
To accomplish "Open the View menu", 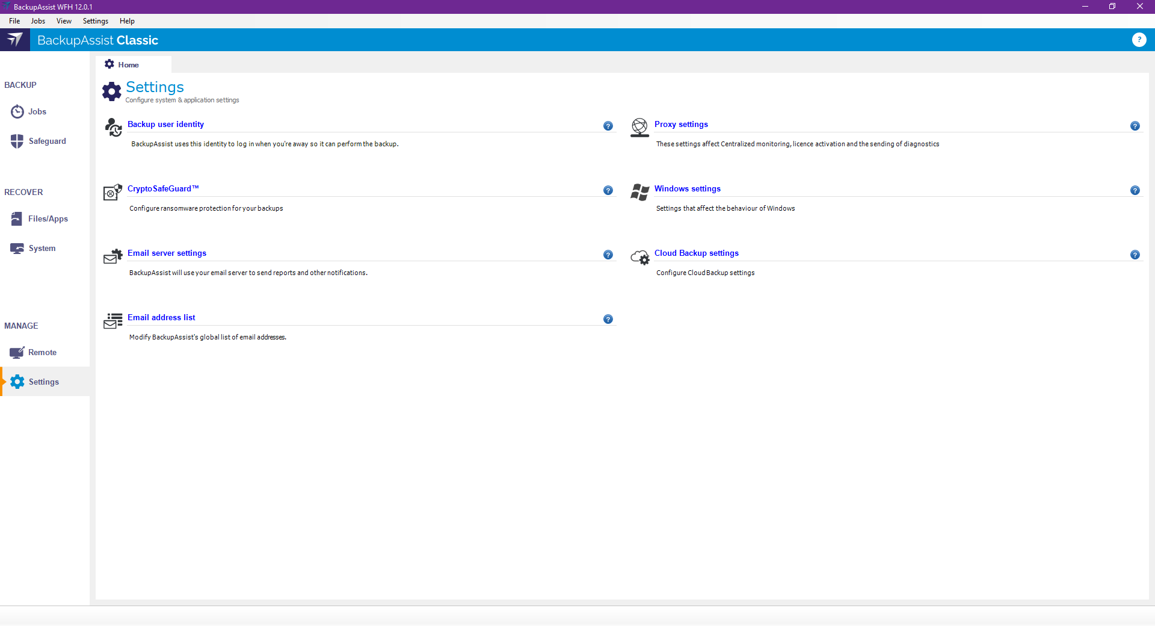I will [x=64, y=21].
